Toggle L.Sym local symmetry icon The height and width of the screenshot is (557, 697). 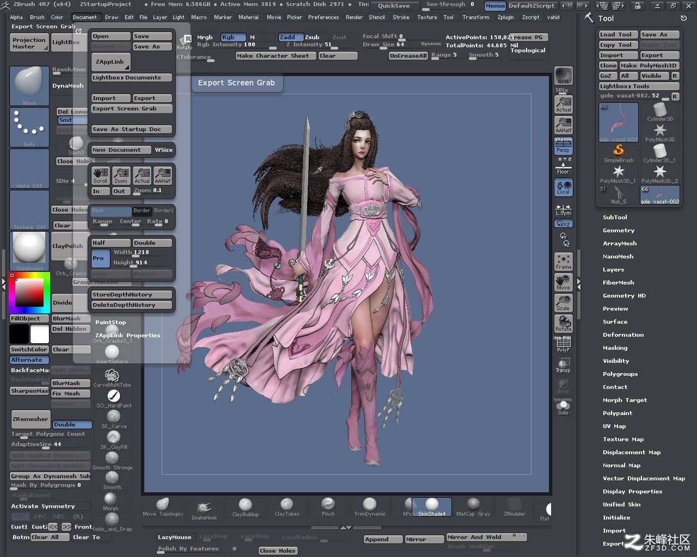coord(563,210)
